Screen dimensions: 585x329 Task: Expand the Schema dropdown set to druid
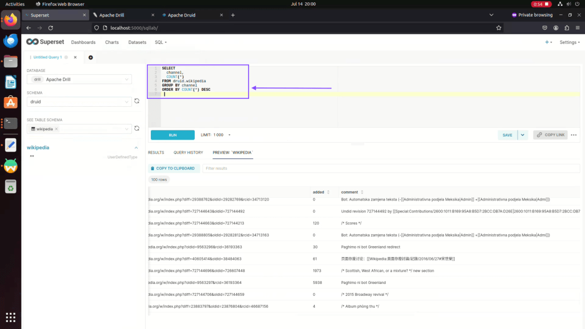(x=79, y=102)
